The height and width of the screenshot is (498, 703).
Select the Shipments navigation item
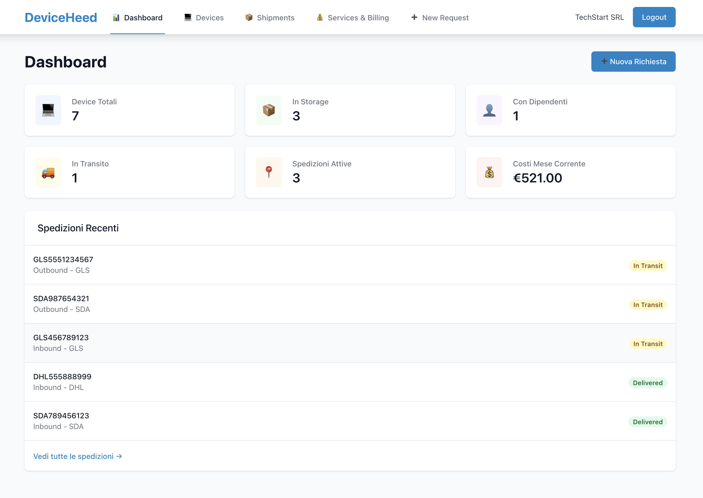[x=275, y=17]
